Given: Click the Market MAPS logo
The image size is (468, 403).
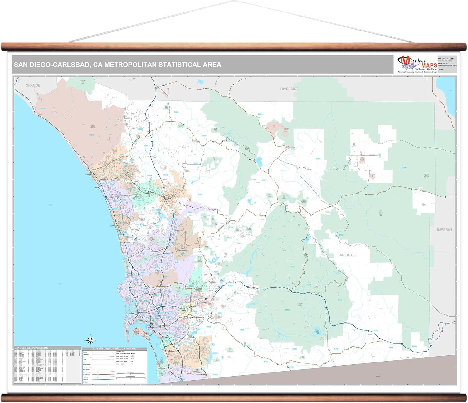Looking at the screenshot, I should [417, 64].
